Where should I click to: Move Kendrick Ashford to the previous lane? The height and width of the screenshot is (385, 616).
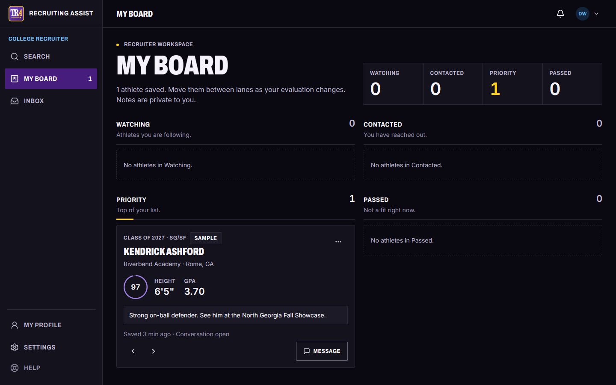(133, 351)
